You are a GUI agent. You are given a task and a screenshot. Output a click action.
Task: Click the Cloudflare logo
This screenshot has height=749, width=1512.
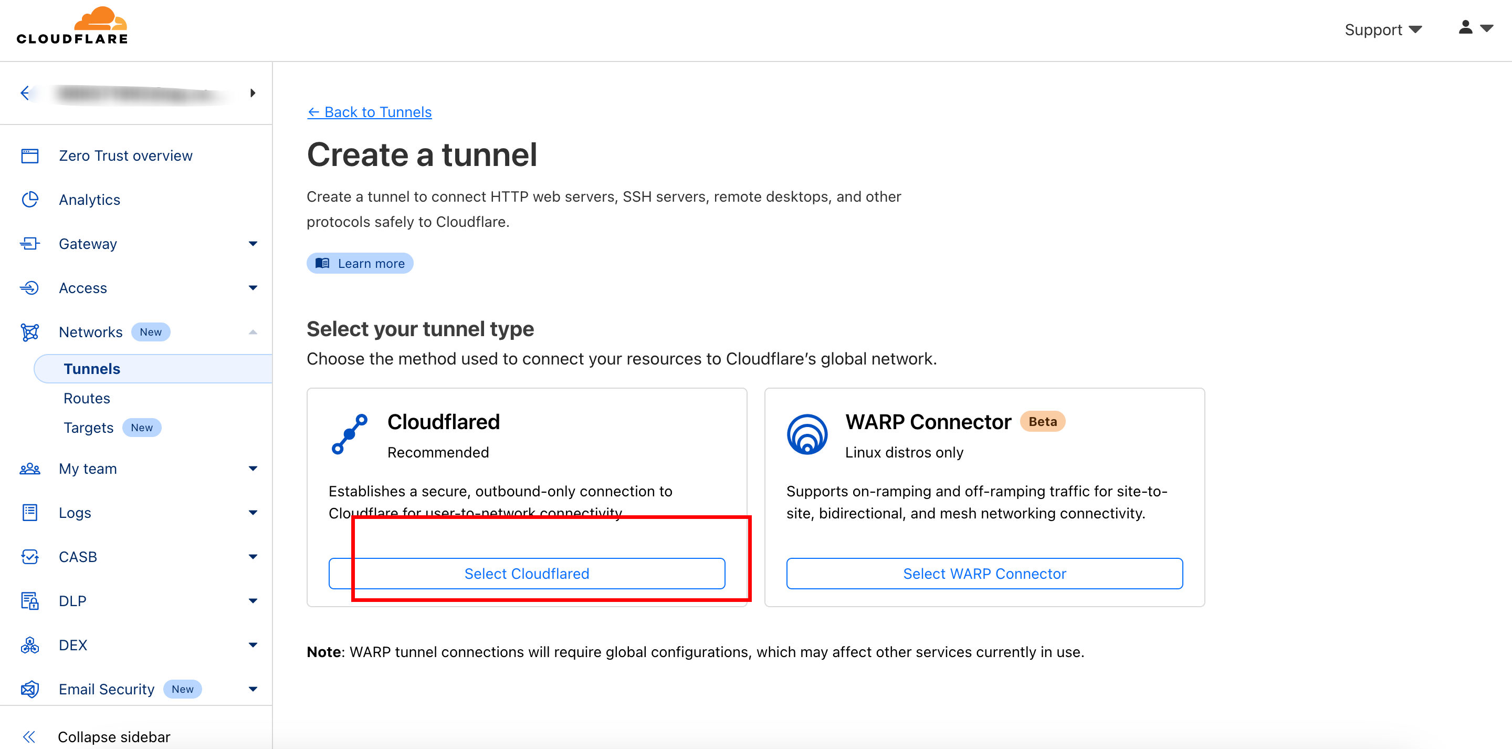pyautogui.click(x=71, y=26)
